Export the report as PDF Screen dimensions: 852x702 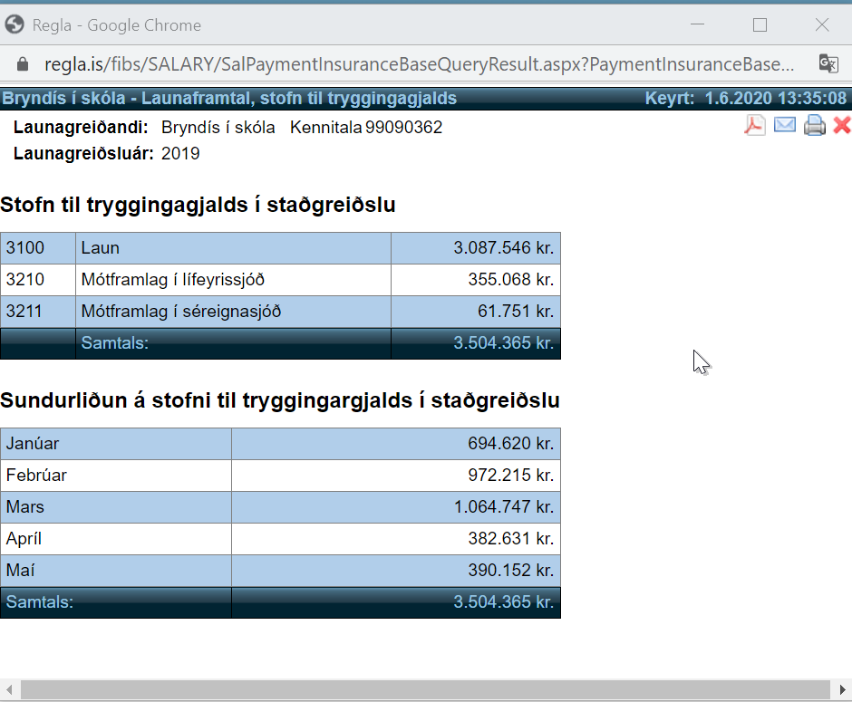coord(754,126)
